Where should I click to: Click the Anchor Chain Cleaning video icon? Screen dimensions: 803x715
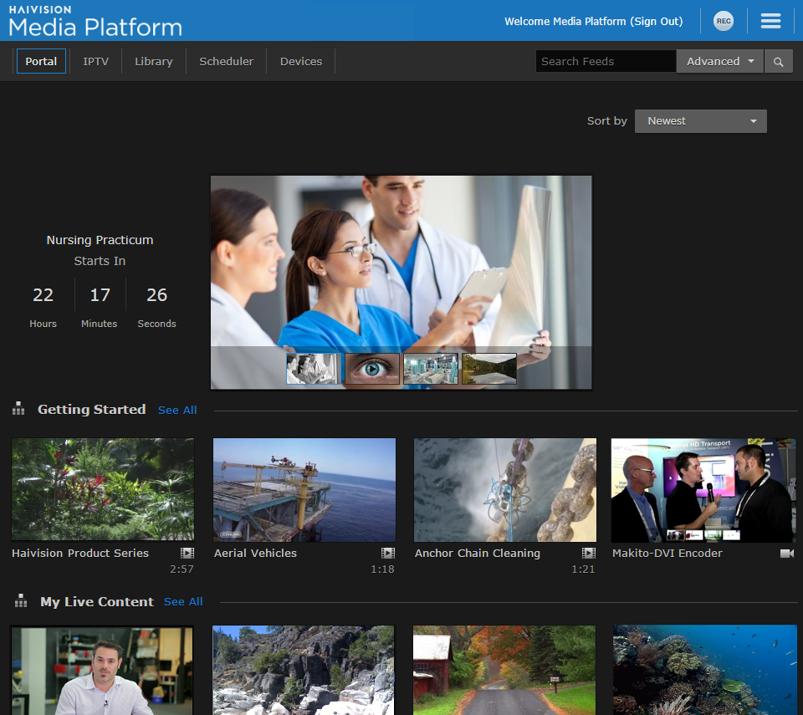[x=589, y=554]
